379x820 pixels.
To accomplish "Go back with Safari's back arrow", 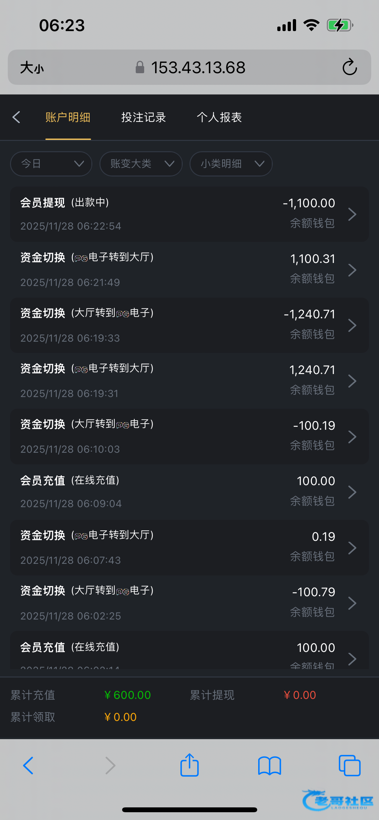I will pos(29,766).
